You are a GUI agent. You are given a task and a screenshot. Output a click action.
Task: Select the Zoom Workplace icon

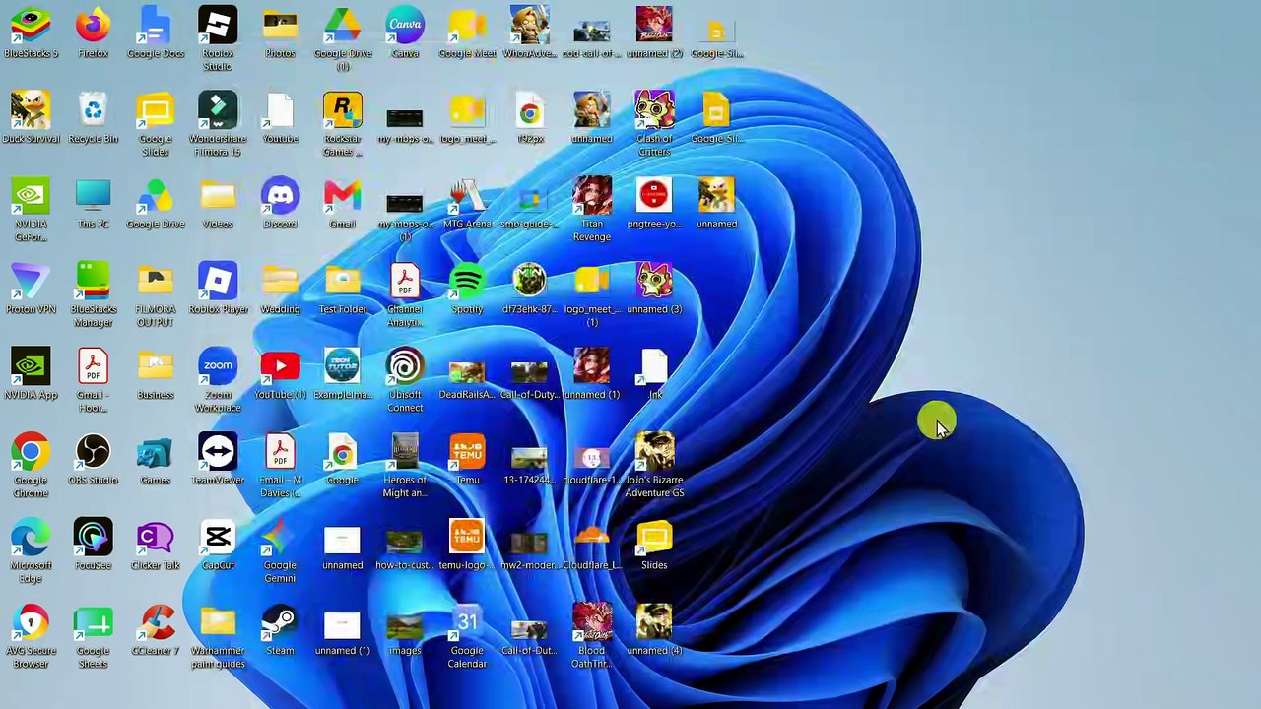[218, 366]
